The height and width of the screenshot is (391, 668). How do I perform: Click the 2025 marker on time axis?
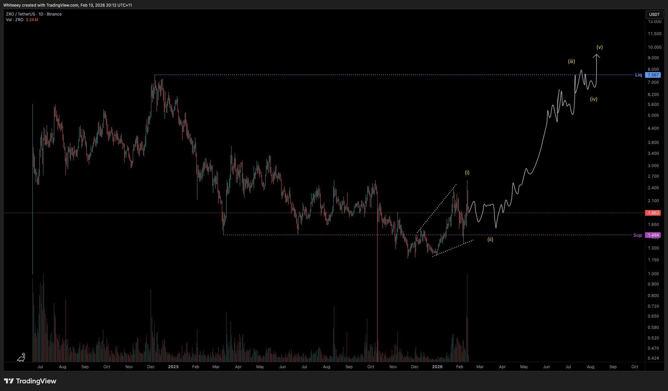pos(173,367)
